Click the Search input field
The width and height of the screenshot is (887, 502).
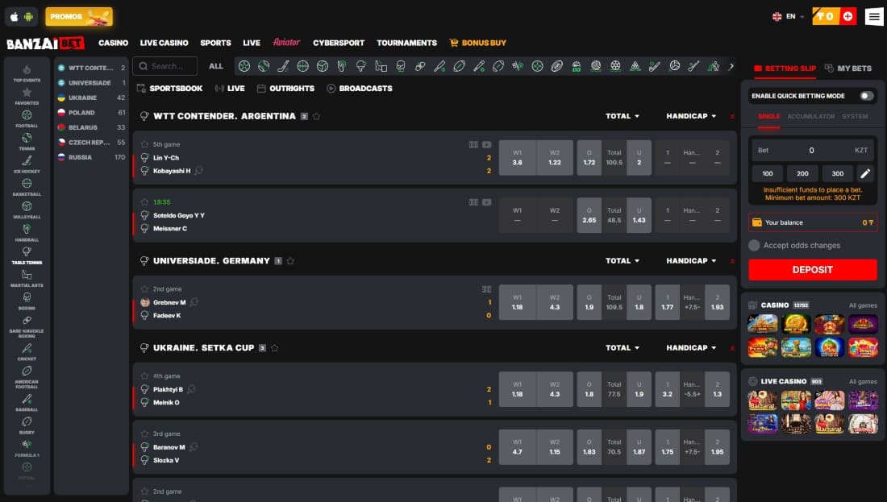click(165, 66)
